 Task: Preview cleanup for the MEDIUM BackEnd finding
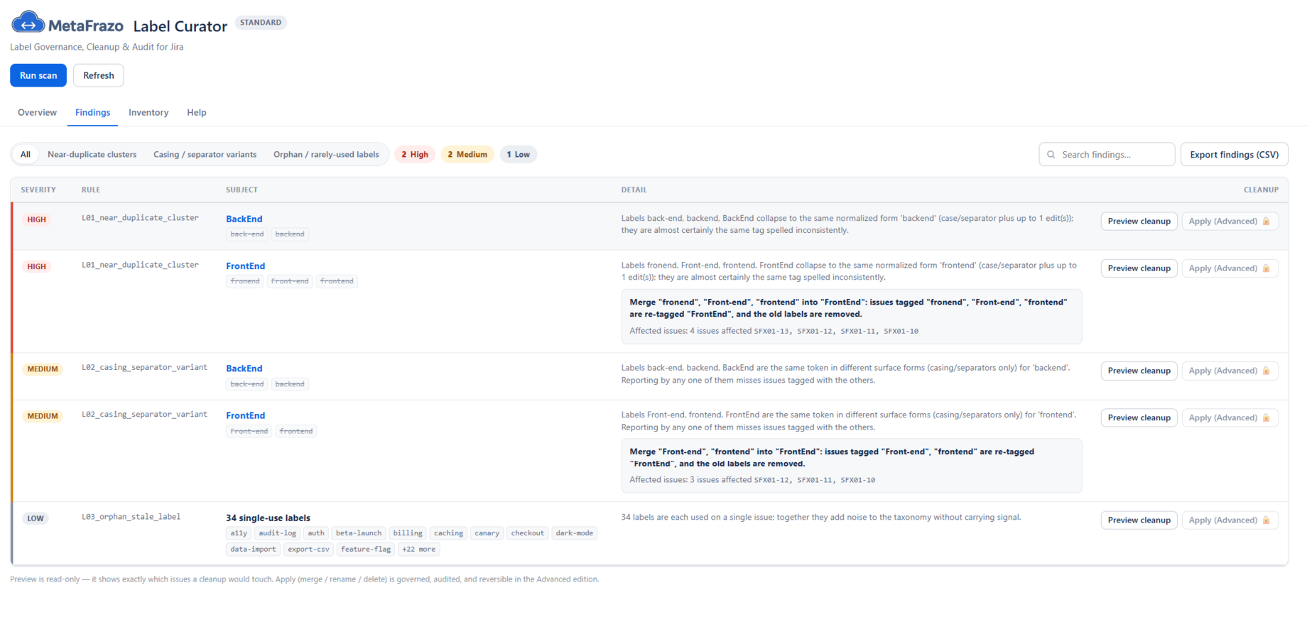1139,371
